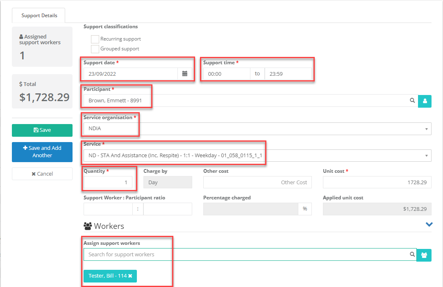Click the Quantity input field

108,182
